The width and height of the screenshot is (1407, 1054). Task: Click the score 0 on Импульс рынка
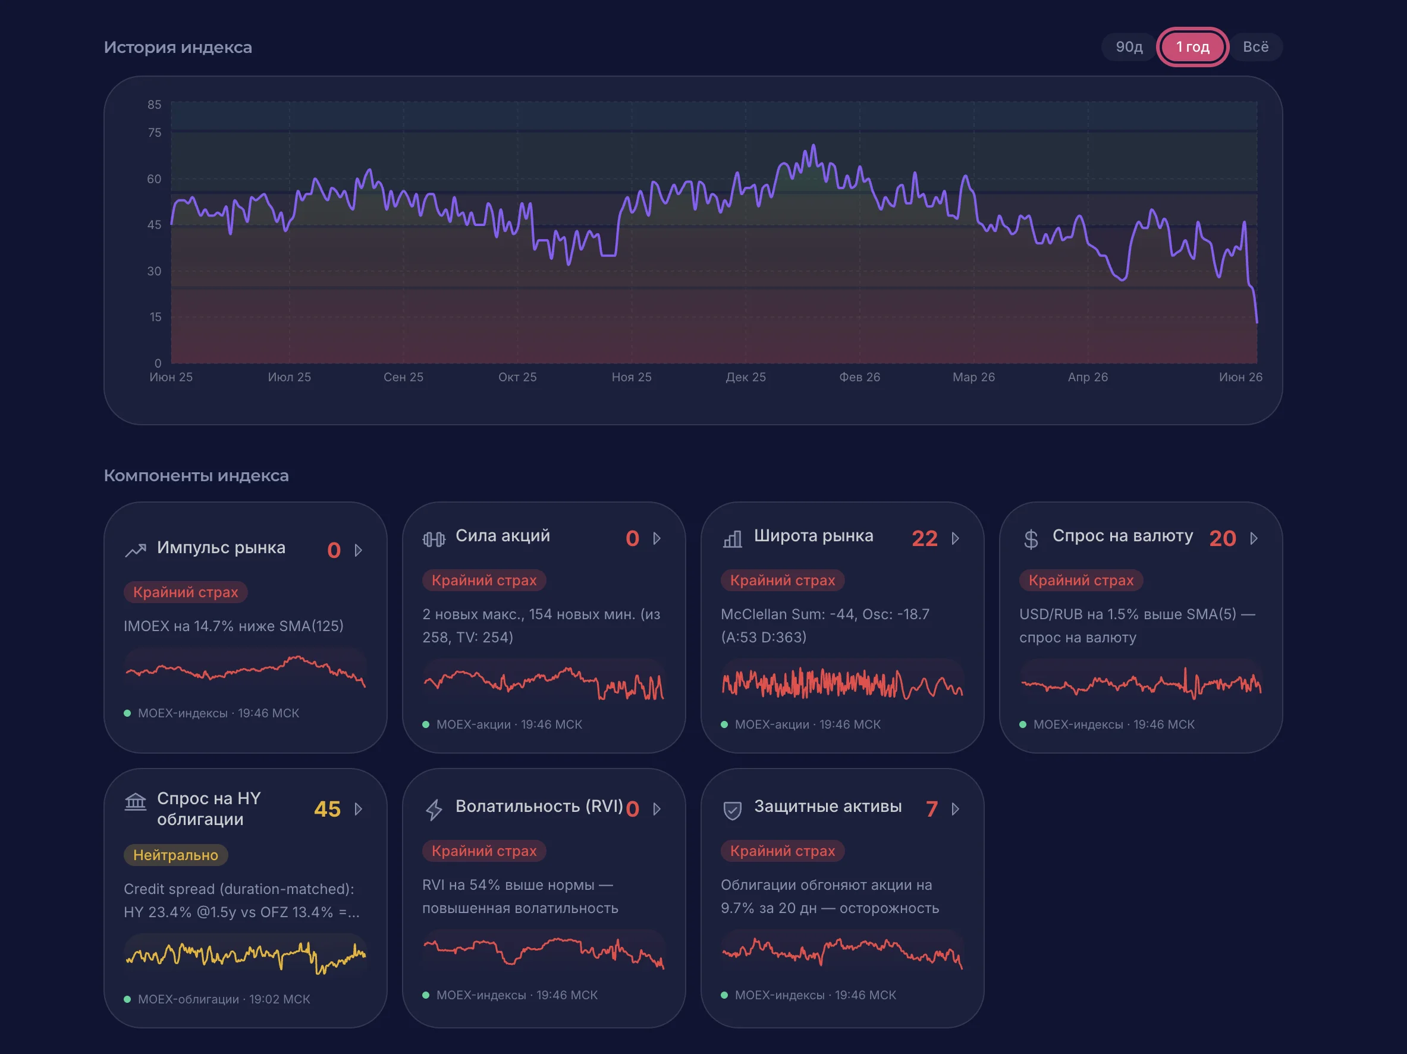click(334, 550)
